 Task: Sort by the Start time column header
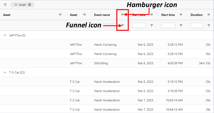pos(168,15)
